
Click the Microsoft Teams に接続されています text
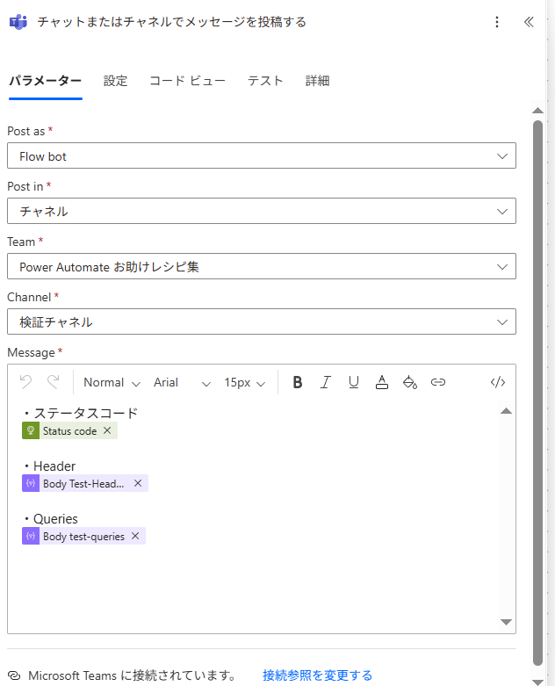(x=132, y=675)
